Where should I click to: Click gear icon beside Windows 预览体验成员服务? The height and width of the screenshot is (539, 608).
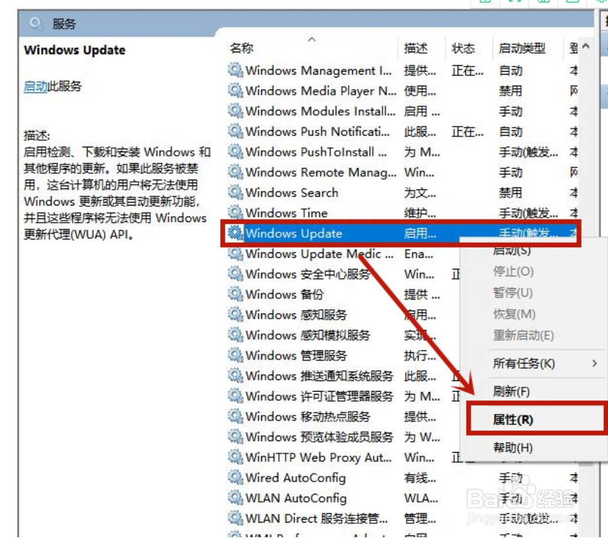click(x=235, y=437)
